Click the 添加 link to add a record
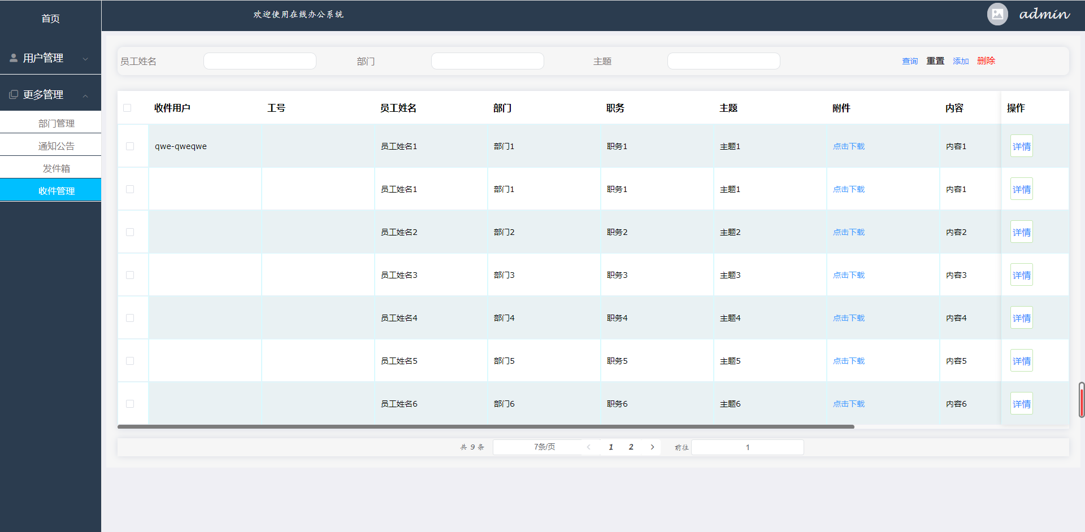The height and width of the screenshot is (532, 1085). tap(960, 60)
